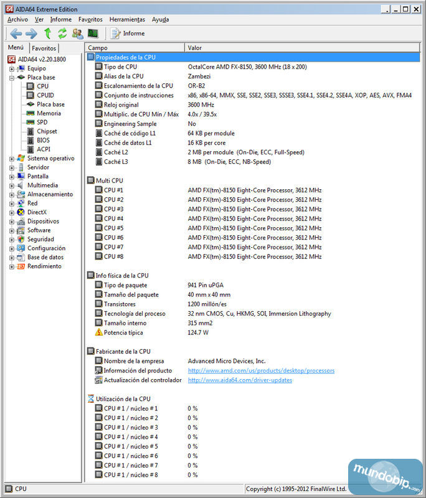The width and height of the screenshot is (426, 498).
Task: Click the Pantalla monitor icon
Action: tap(21, 176)
